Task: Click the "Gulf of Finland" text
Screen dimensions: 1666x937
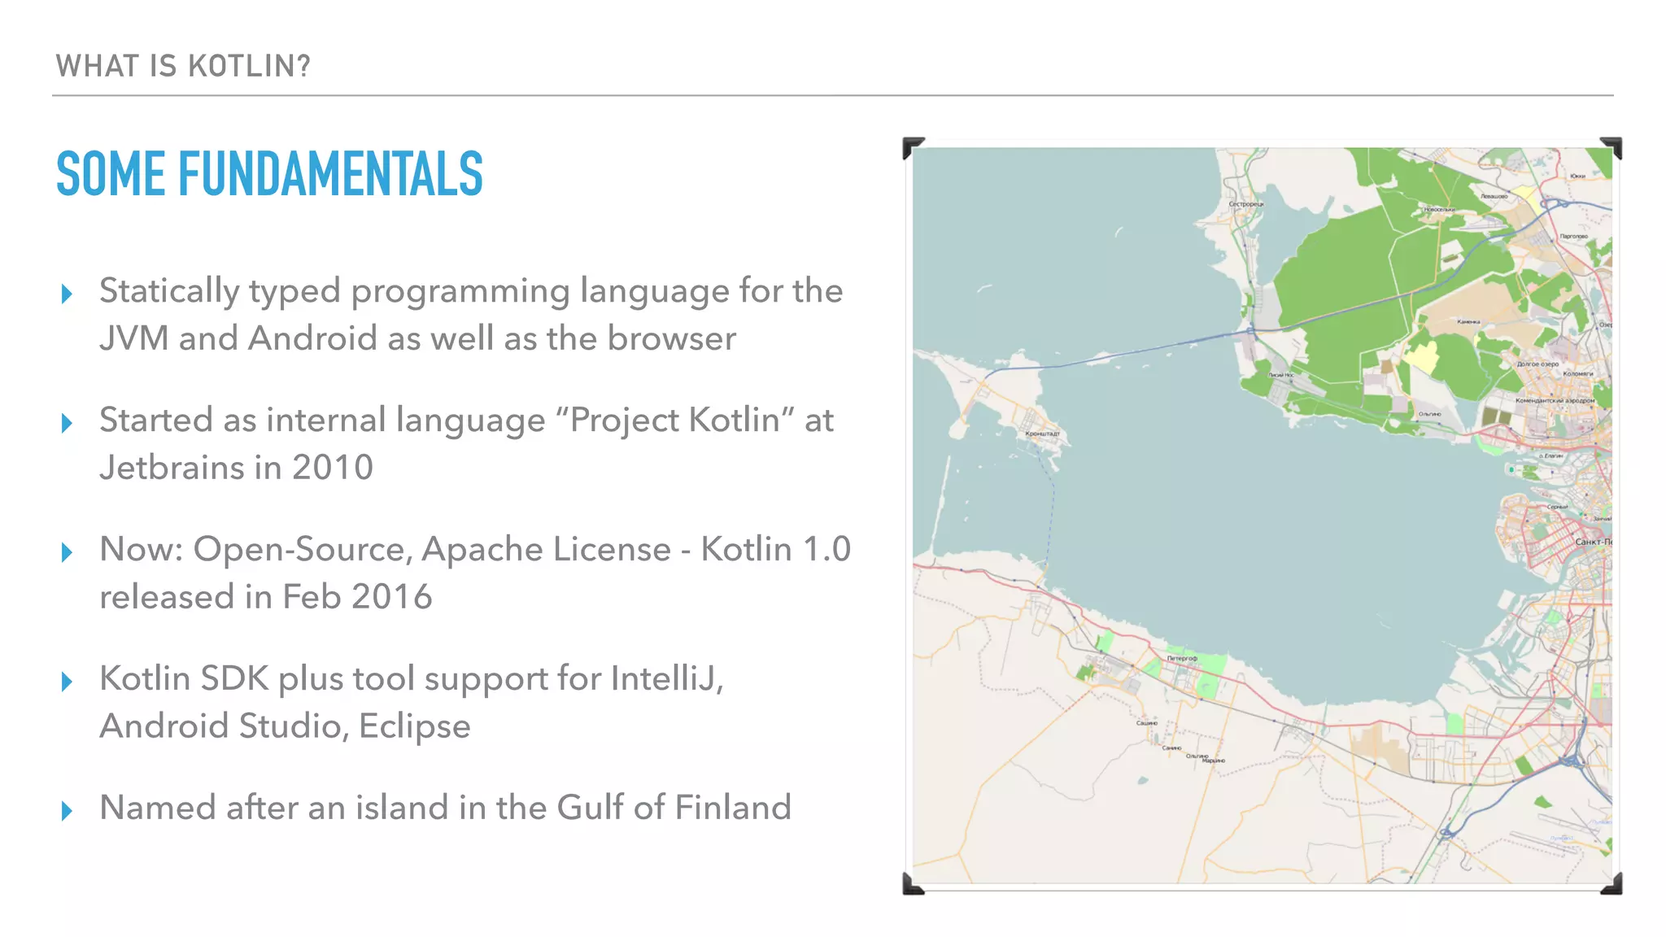Action: coord(674,808)
